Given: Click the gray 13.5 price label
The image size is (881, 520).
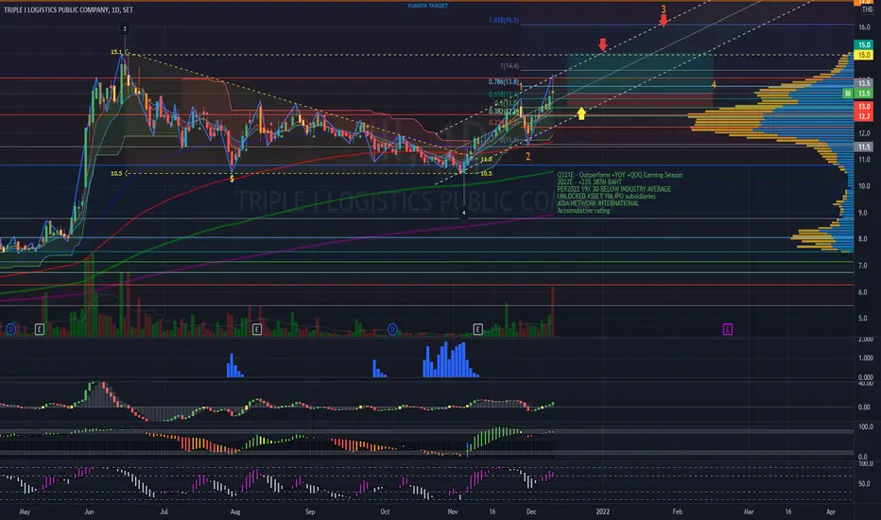Looking at the screenshot, I should coord(864,83).
